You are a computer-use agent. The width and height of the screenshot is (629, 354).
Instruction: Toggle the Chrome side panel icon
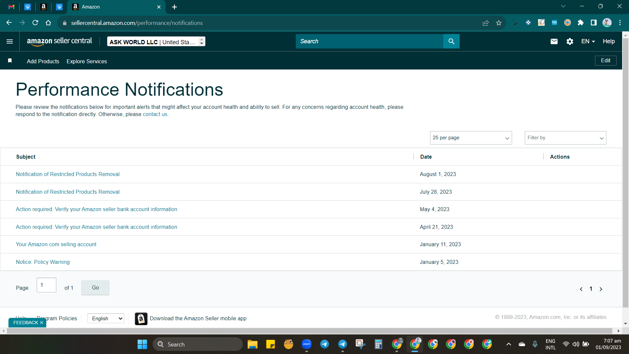tap(594, 23)
